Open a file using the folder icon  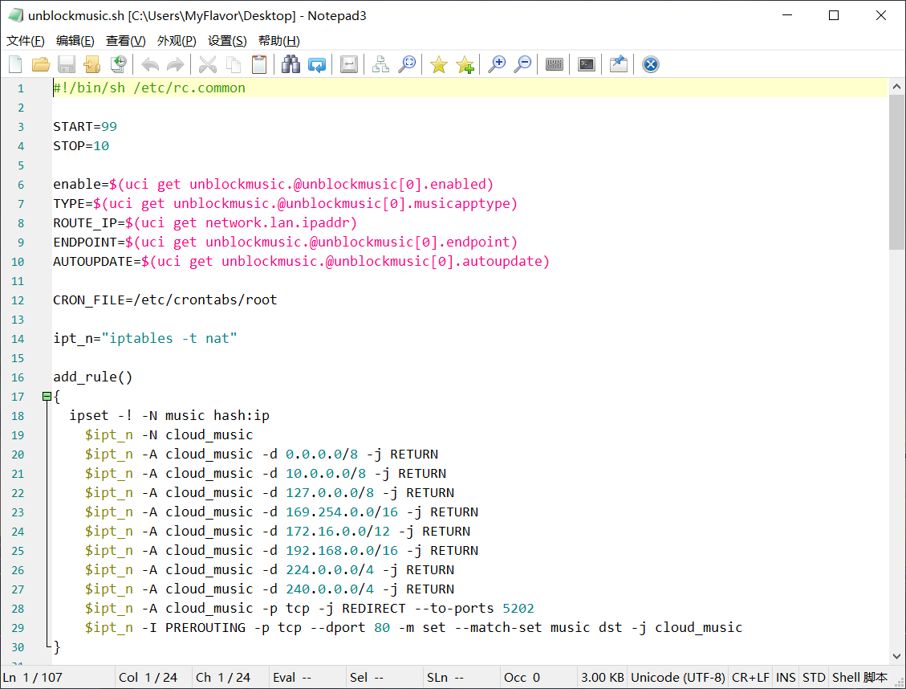(x=41, y=64)
